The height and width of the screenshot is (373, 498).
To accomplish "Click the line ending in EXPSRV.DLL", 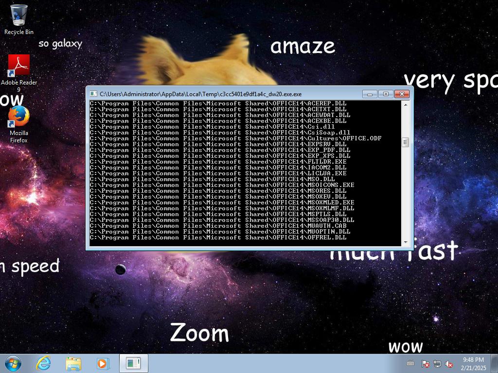I will point(218,144).
